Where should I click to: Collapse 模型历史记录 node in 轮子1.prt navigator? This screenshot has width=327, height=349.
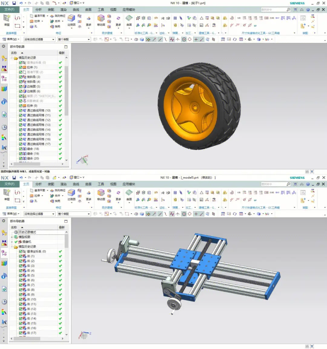pyautogui.click(x=12, y=58)
